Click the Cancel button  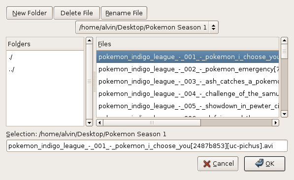218,164
